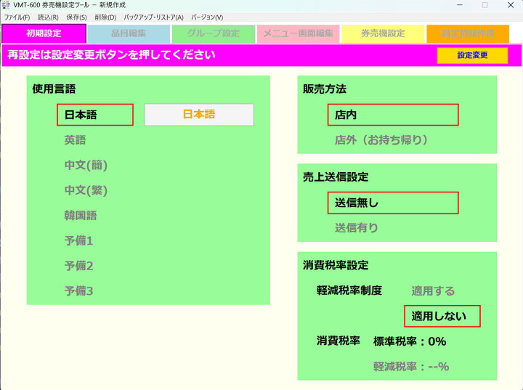
Task: Switch to the 券売機設定 tab
Action: [383, 33]
